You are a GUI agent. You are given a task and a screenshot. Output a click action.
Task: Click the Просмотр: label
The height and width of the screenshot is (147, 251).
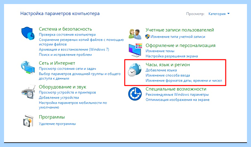pos(195,14)
